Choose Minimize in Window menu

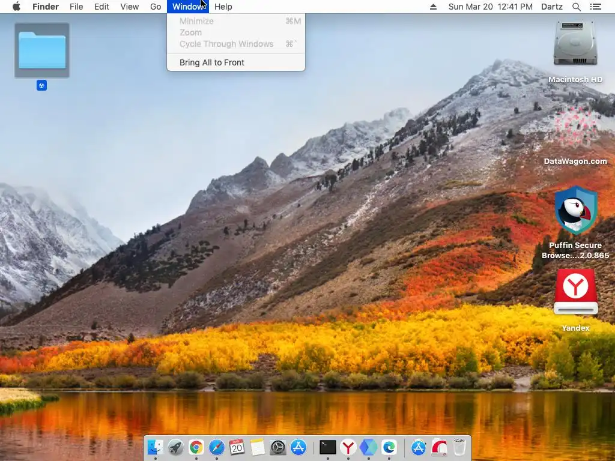235,21
